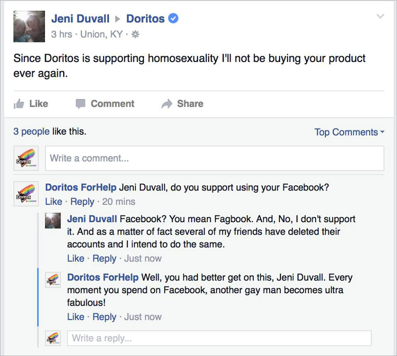Reply to the first Doritos ForHelp comment

click(x=82, y=202)
